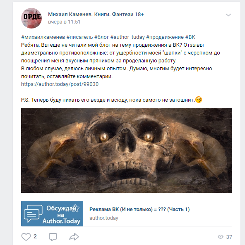This screenshot has height=245, width=245.
Task: Follow the #ВК hashtag
Action: 190,37
